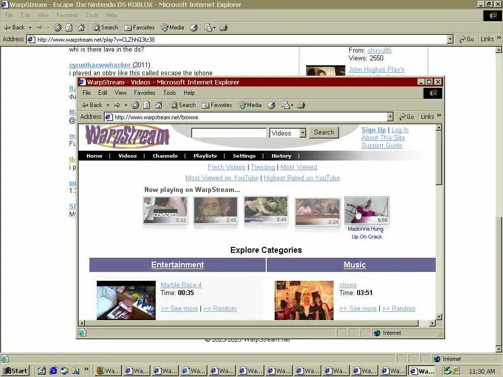Screen dimensions: 503x377
Task: Expand Links chevron in background Roblox window
Action: 499,38
